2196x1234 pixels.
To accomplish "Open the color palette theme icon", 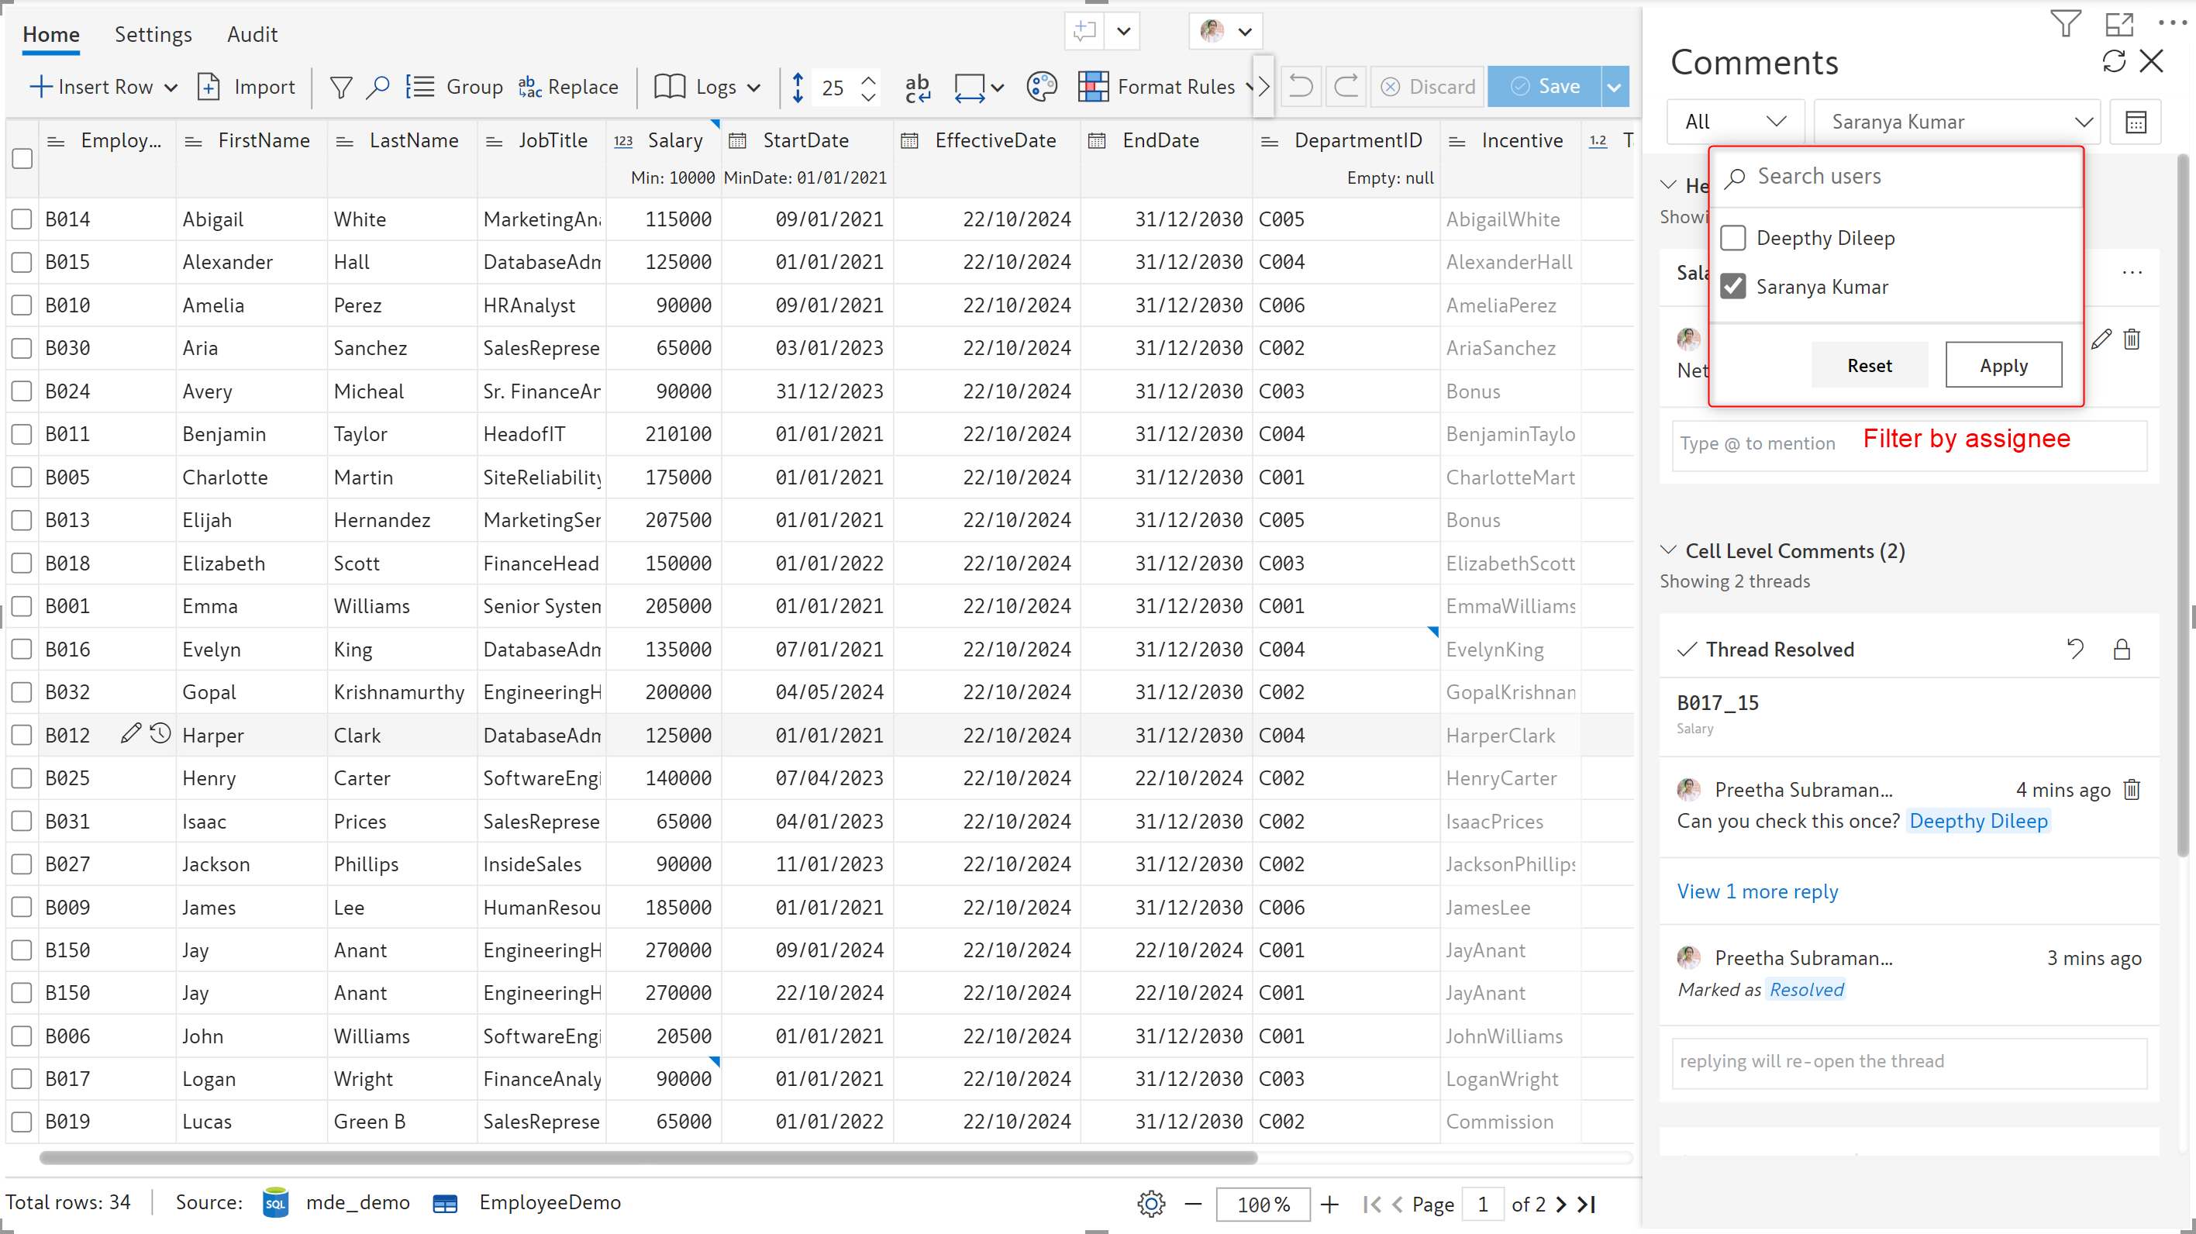I will [x=1041, y=87].
